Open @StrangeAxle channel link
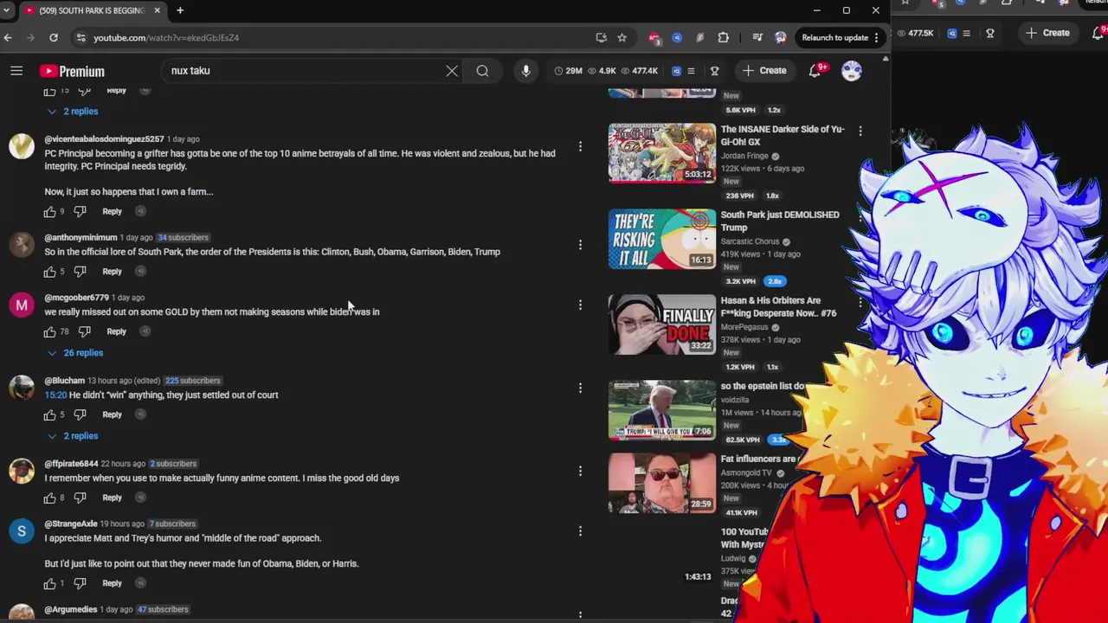 (71, 523)
